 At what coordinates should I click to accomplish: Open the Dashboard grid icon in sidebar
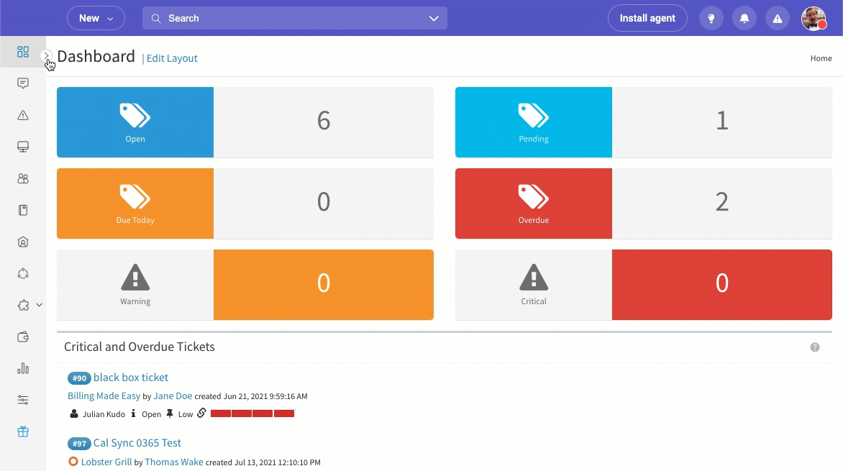(22, 52)
